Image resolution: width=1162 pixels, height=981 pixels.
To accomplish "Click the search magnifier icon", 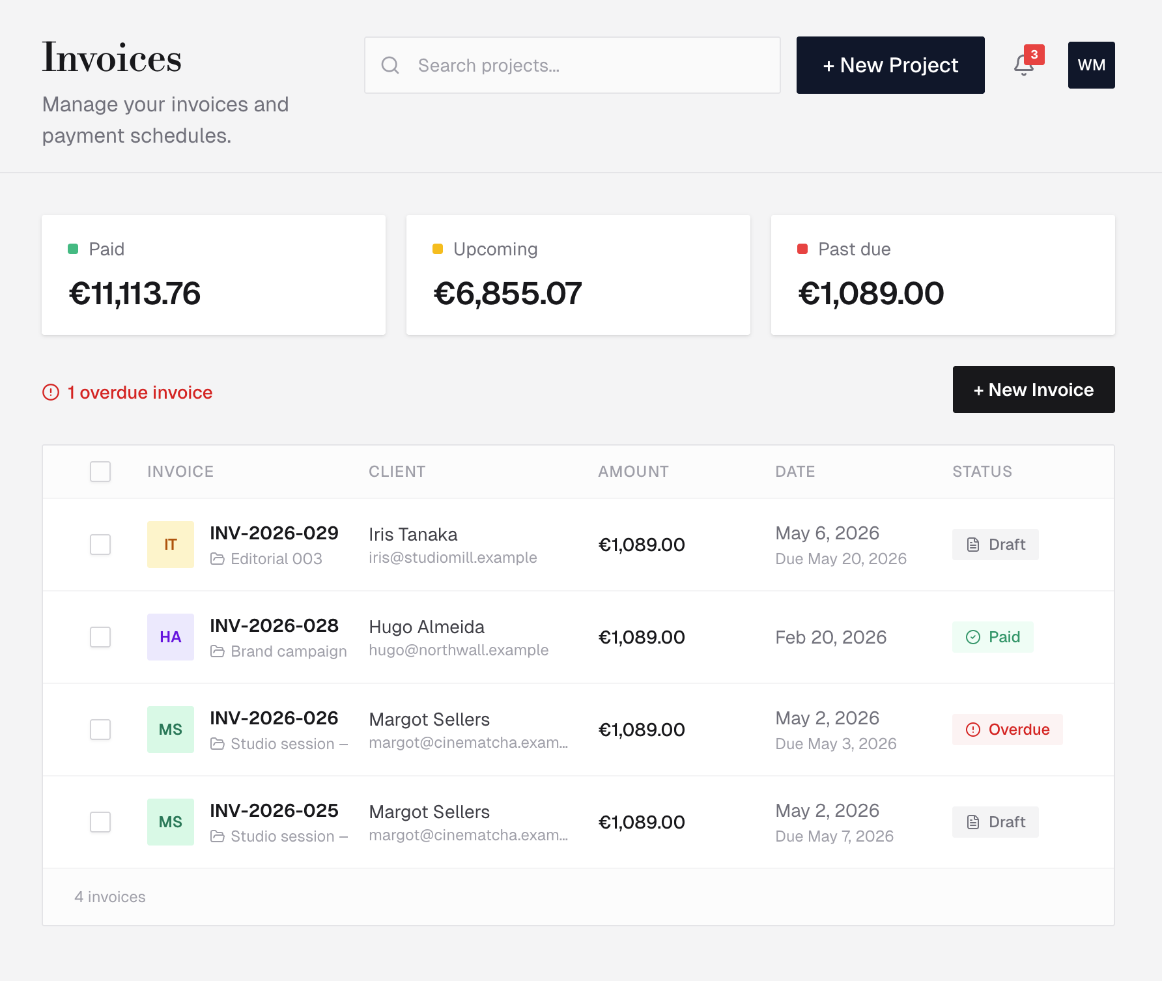I will 390,65.
